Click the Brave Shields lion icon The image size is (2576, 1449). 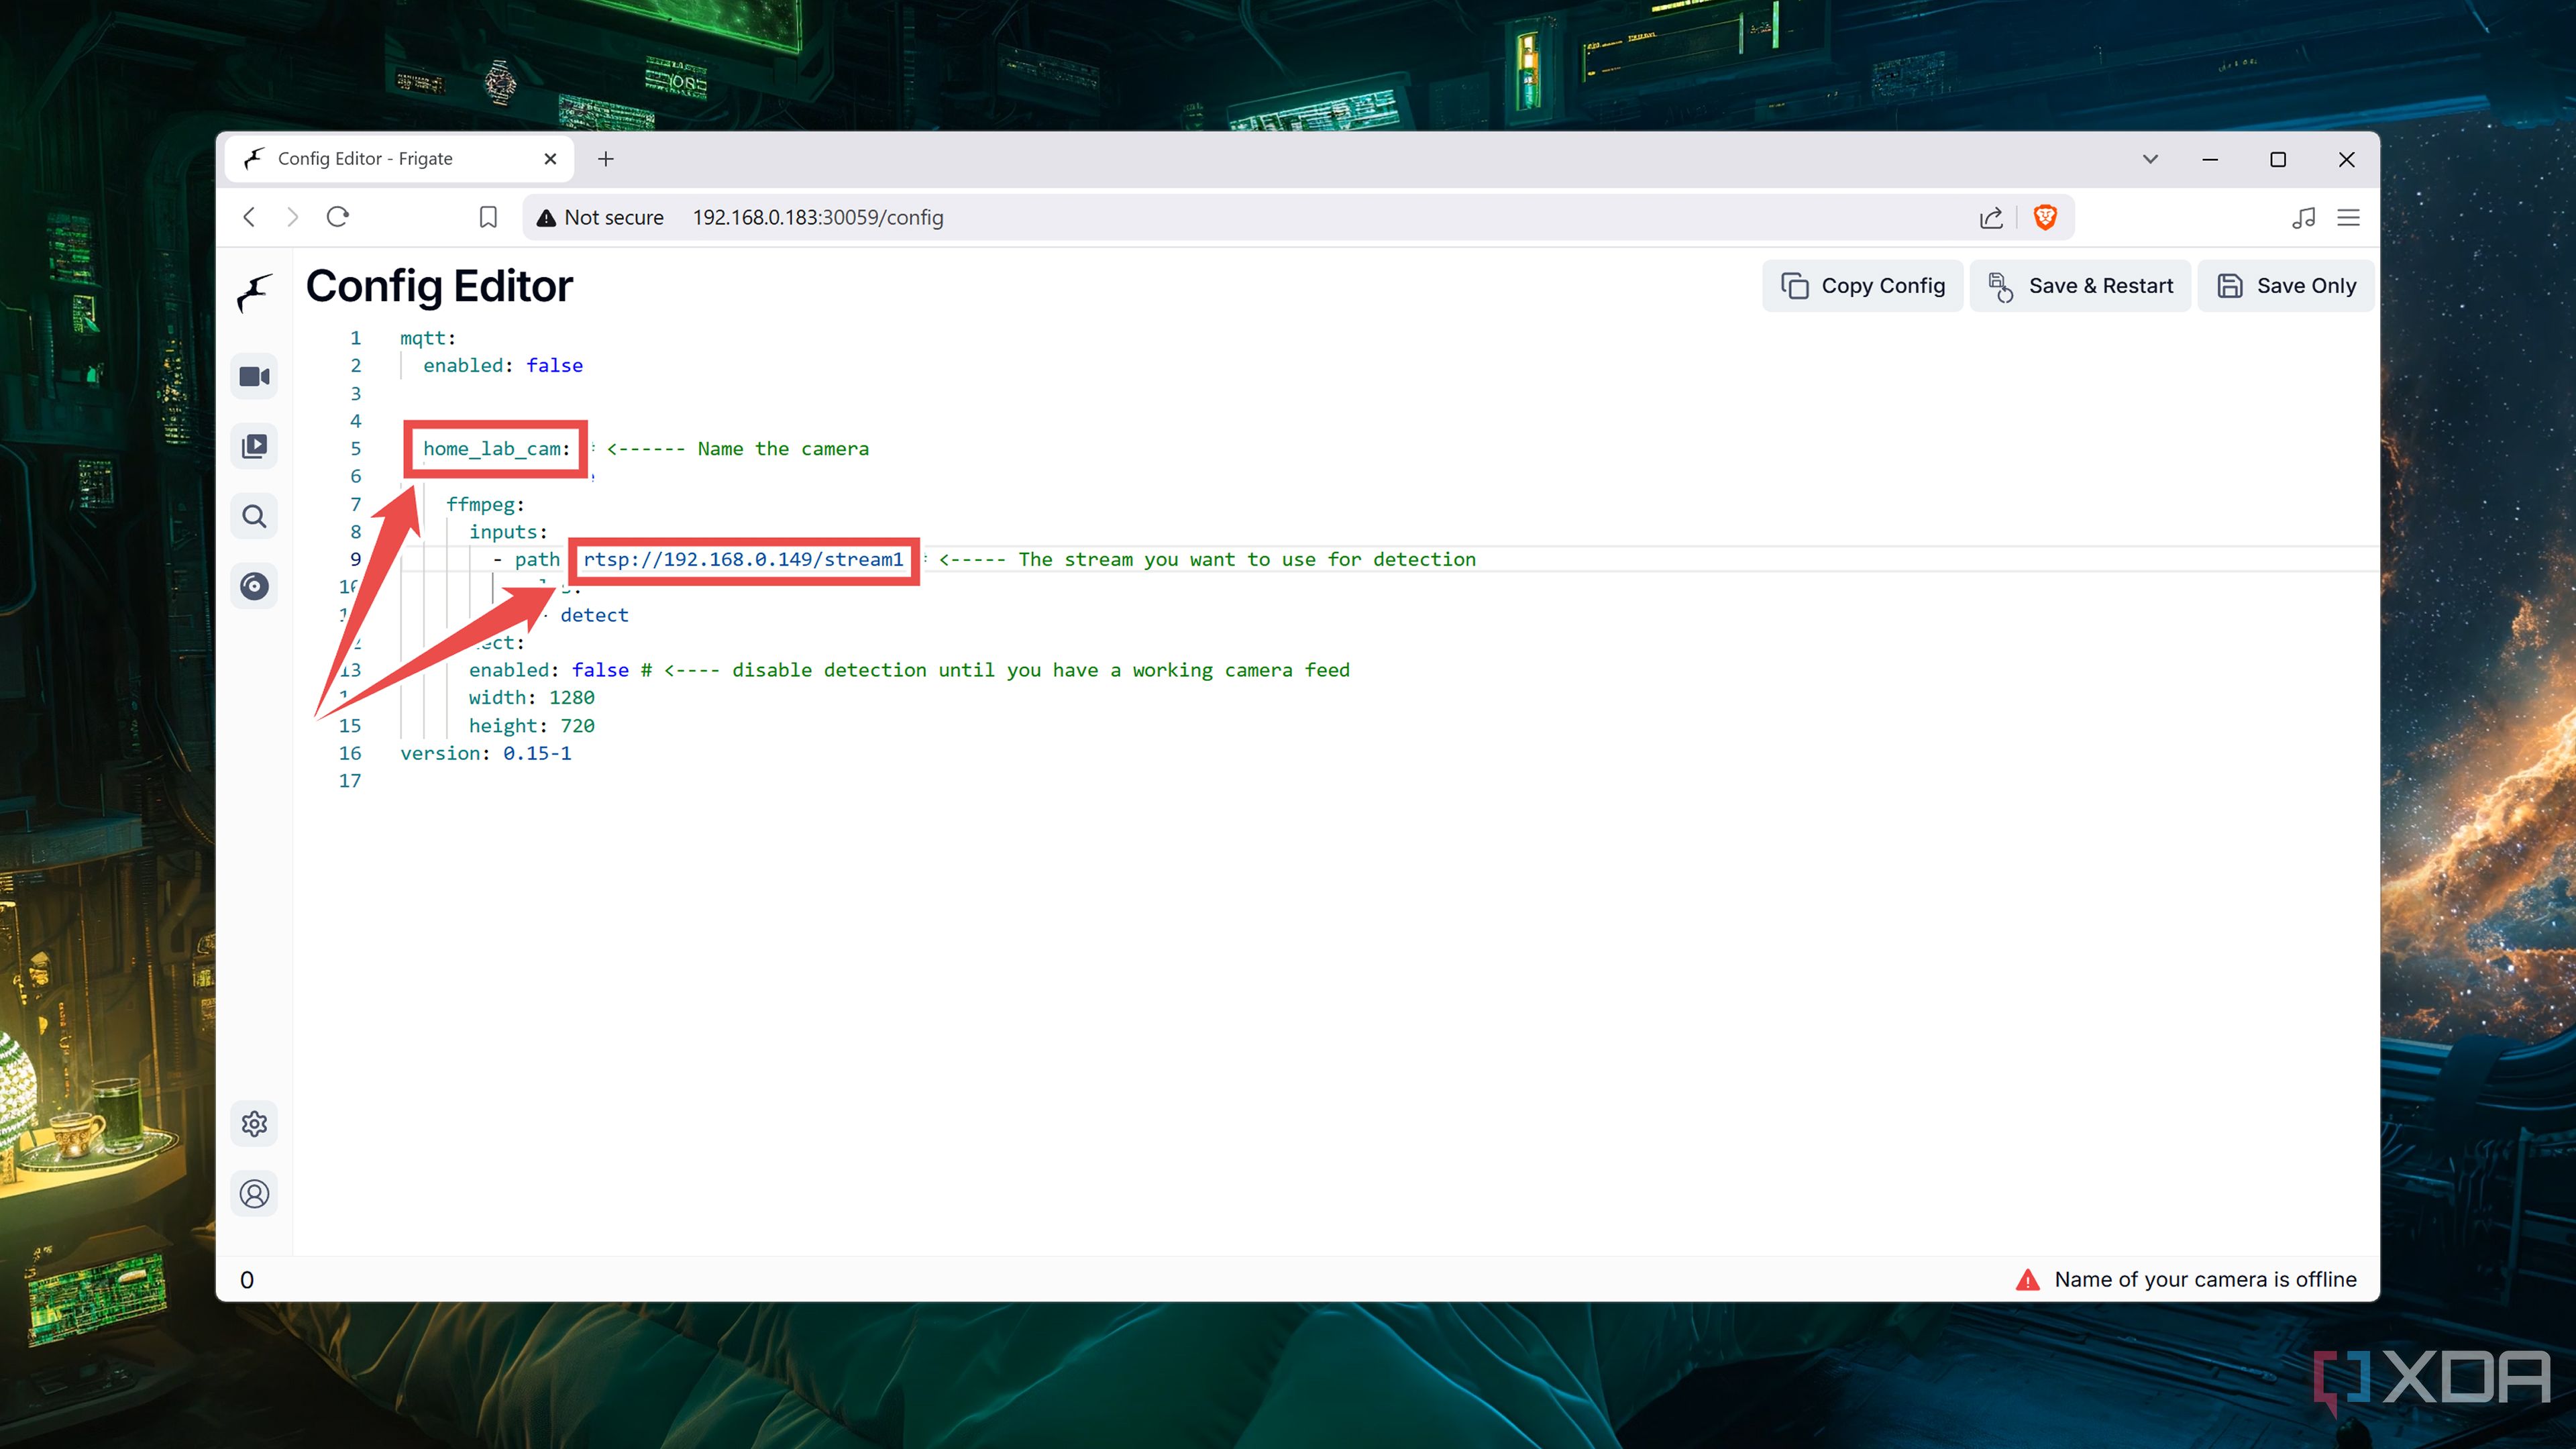(x=2045, y=217)
